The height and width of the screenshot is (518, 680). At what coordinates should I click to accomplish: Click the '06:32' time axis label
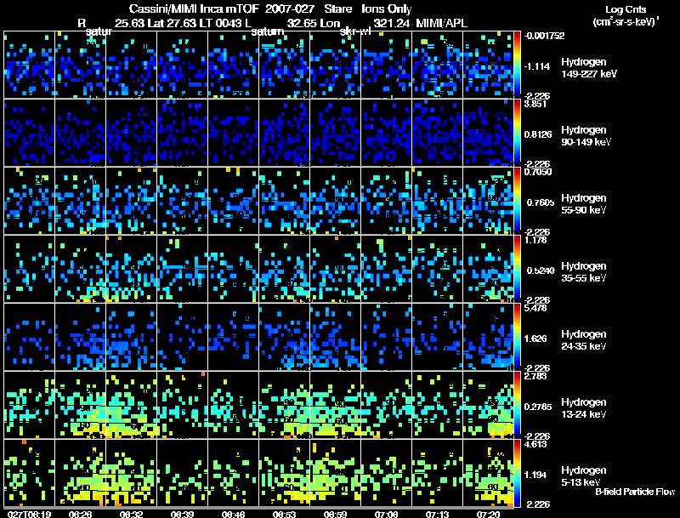point(131,514)
